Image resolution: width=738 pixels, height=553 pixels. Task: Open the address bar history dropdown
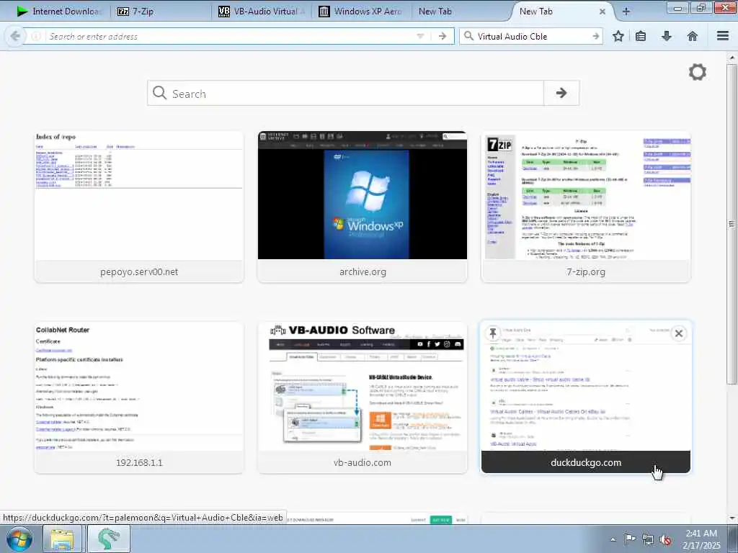point(420,36)
